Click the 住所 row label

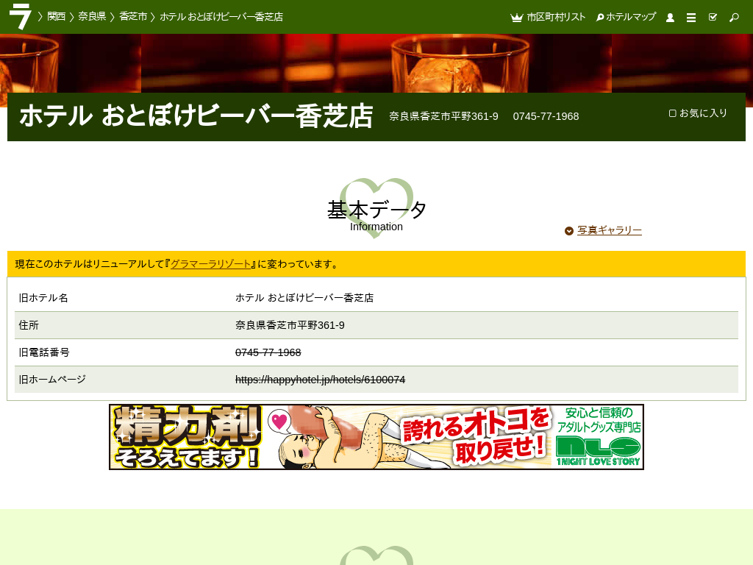click(29, 325)
